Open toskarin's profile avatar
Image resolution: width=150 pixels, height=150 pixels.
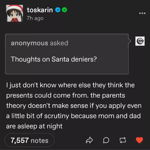(14, 14)
